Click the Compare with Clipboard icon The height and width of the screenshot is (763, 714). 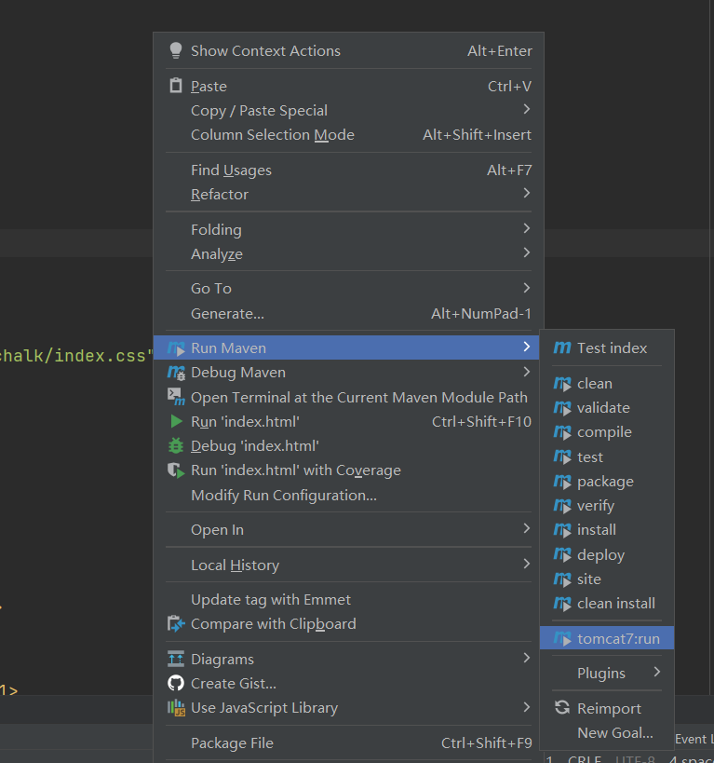[176, 624]
